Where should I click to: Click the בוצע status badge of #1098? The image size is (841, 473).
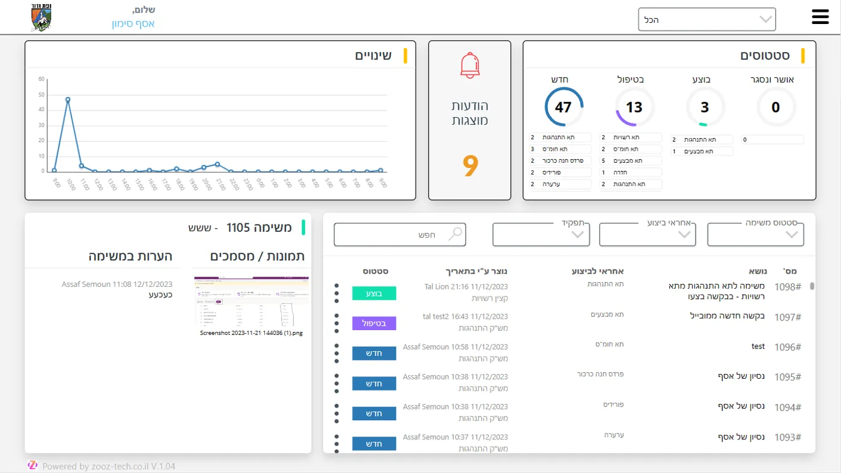(374, 293)
